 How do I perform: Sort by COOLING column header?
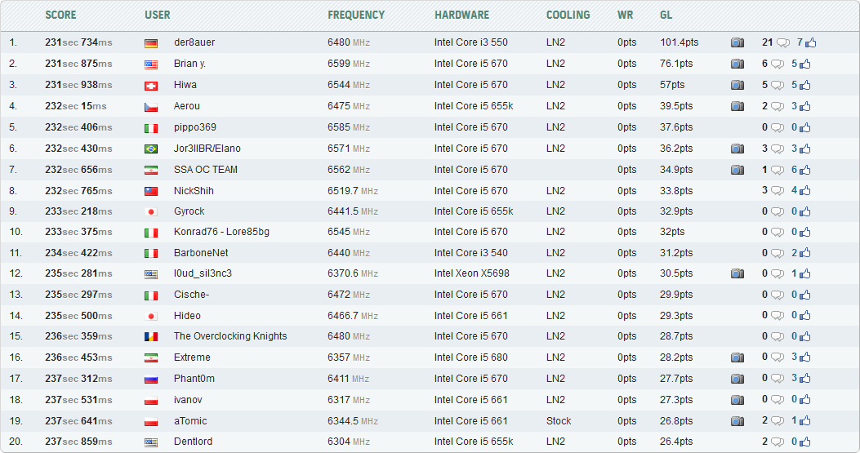point(568,15)
